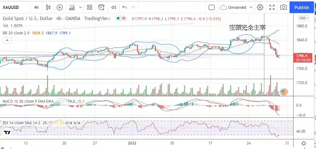The width and height of the screenshot is (316, 149).
Task: Expand the indicators favorites dropdown arrow
Action: tap(80, 7)
